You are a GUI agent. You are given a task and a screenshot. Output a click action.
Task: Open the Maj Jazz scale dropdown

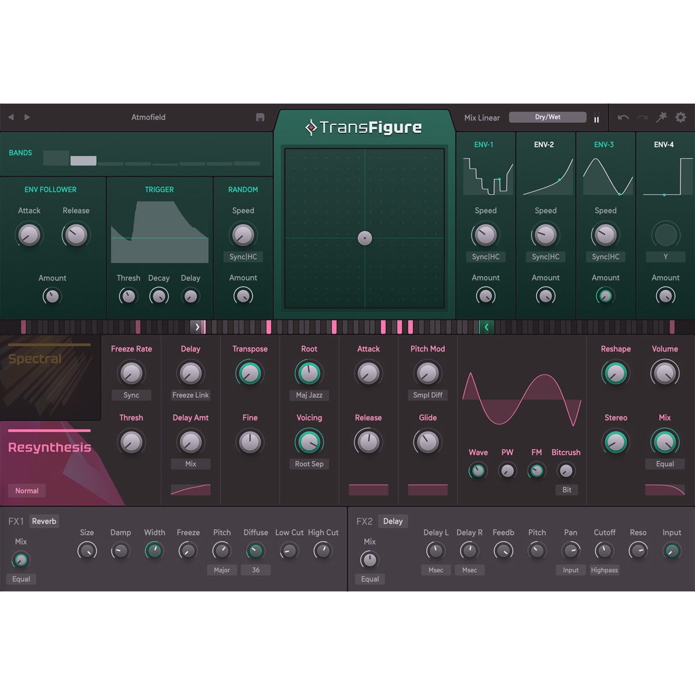point(309,395)
